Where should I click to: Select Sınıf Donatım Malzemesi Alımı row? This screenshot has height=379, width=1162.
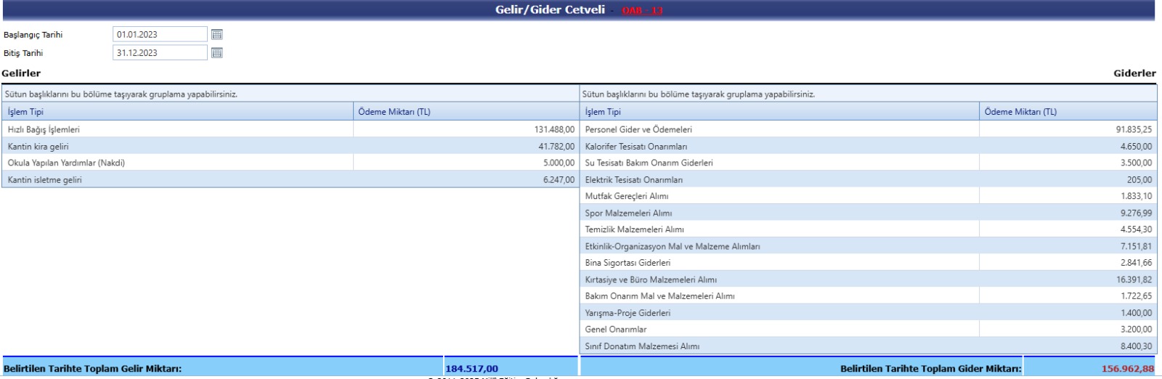click(x=642, y=346)
